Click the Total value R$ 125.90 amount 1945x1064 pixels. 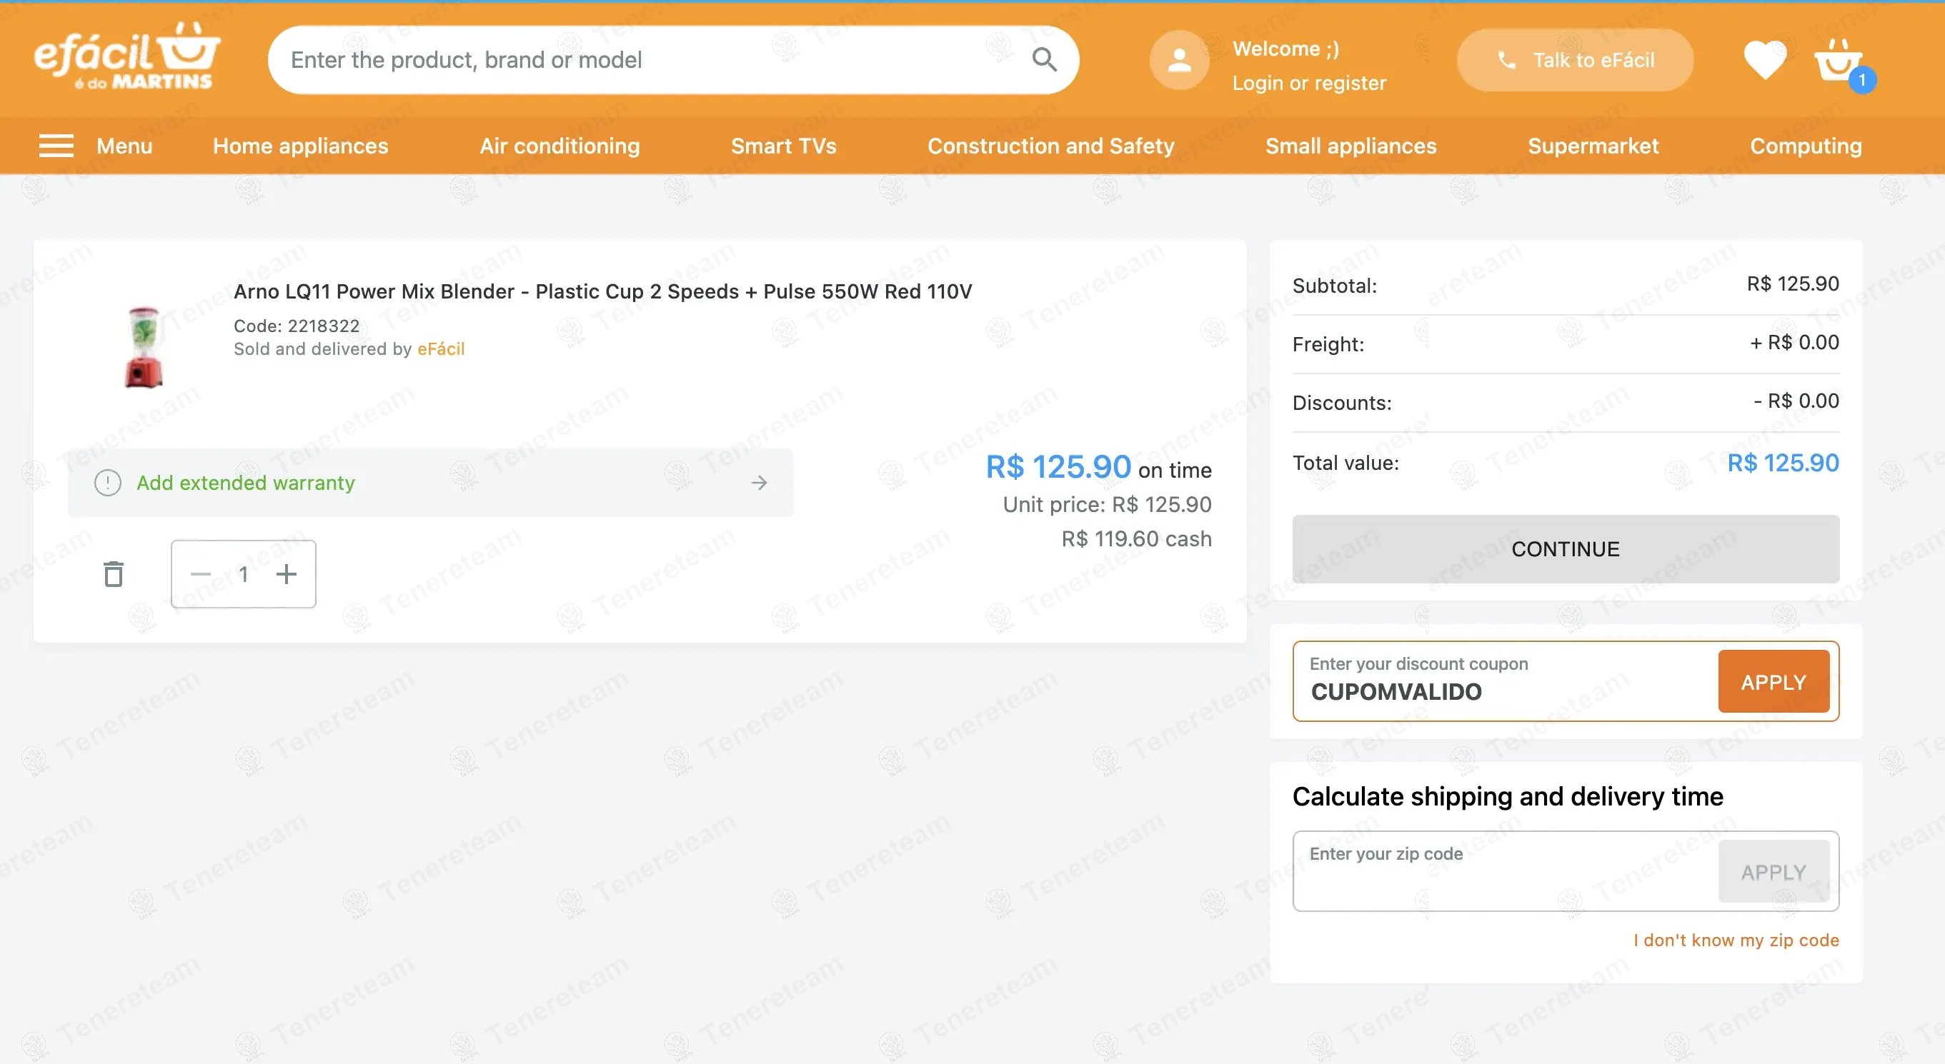pos(1783,463)
